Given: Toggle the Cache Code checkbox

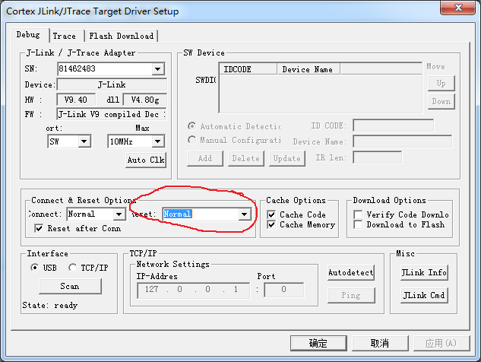Looking at the screenshot, I should click(271, 214).
